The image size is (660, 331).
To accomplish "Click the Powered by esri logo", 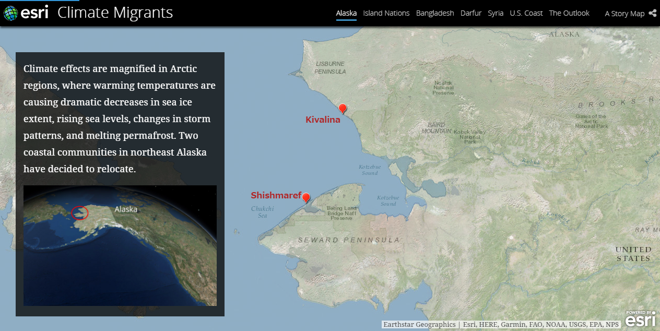I will coord(640,318).
